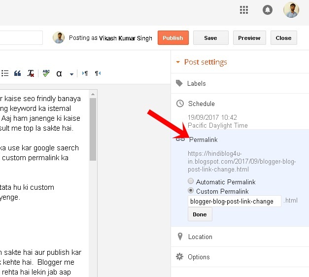
Task: Open the account profile picture menu
Action: click(291, 10)
